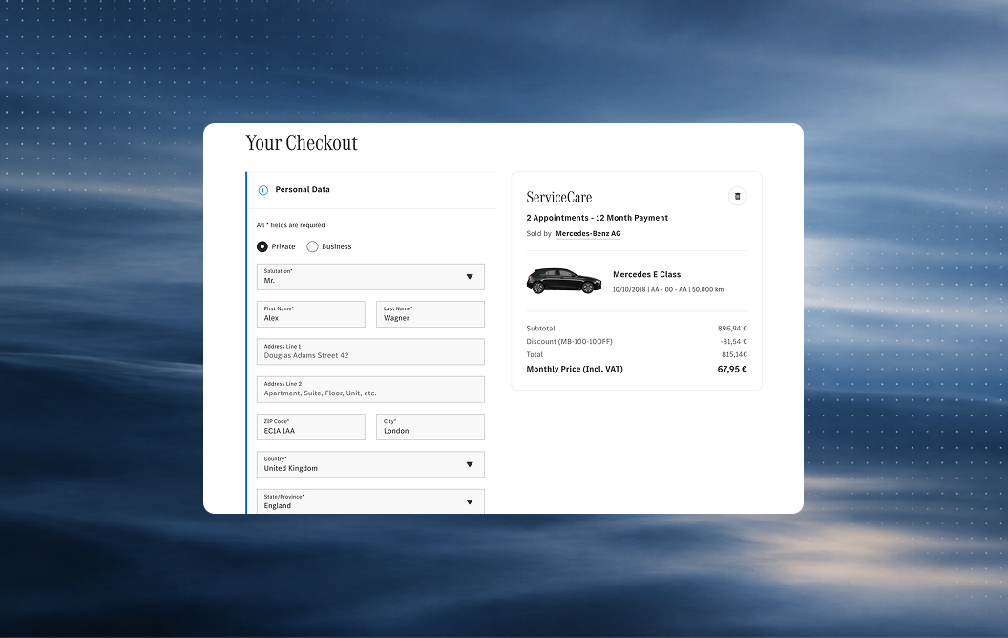Click the First Name field containing Alex

pyautogui.click(x=310, y=314)
